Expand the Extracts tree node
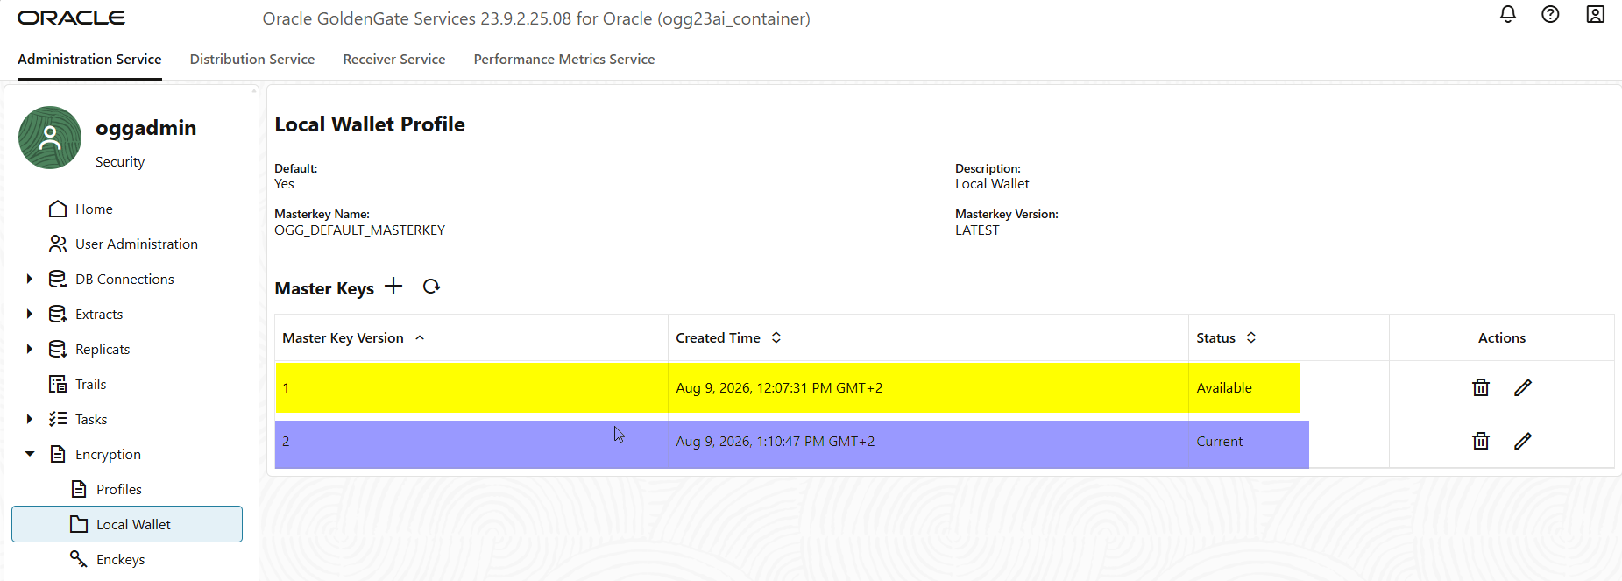This screenshot has height=581, width=1622. click(30, 314)
